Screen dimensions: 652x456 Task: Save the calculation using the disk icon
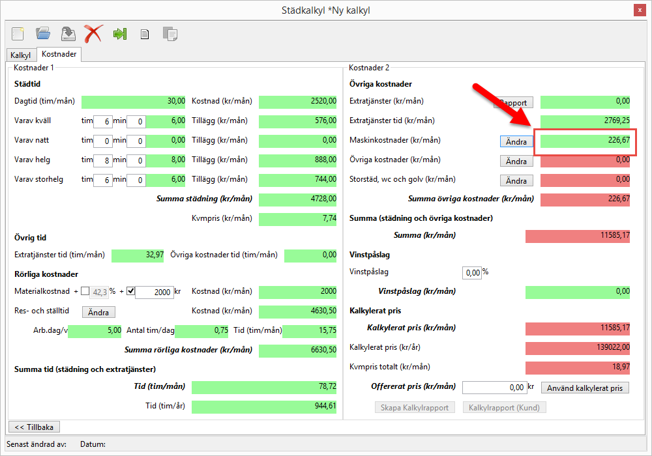coord(68,33)
